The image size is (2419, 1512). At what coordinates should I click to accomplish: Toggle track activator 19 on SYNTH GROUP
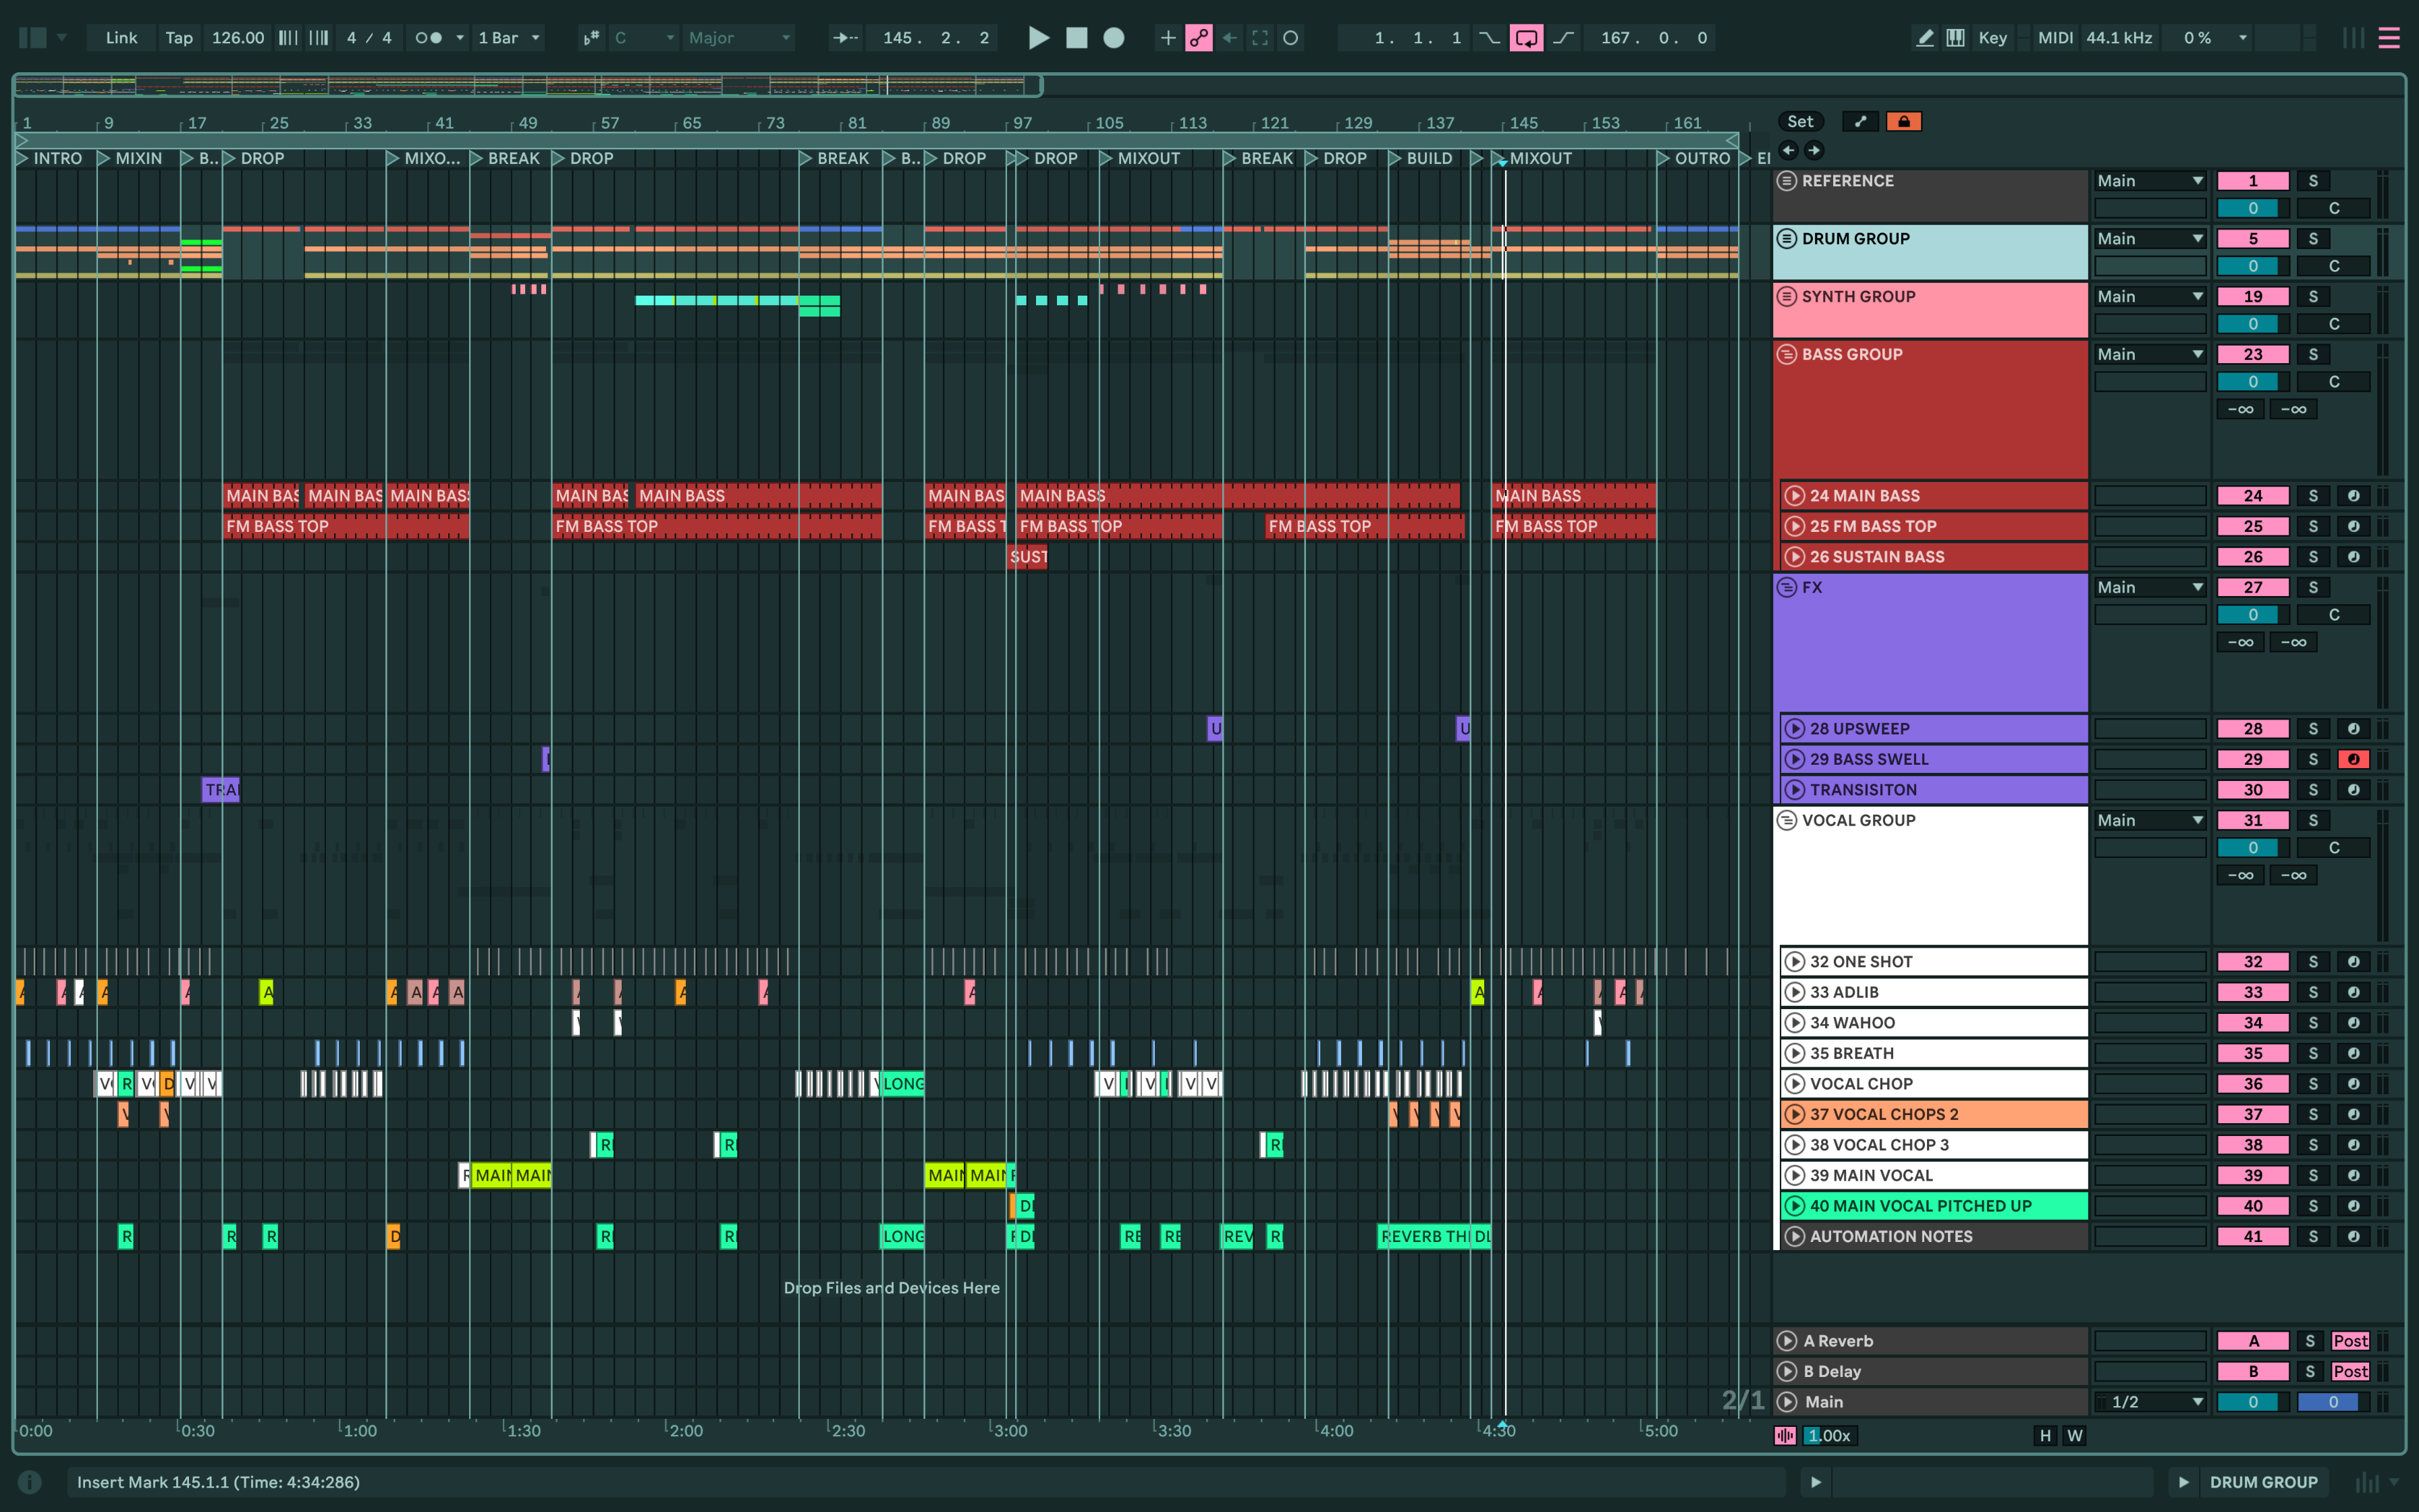2252,297
